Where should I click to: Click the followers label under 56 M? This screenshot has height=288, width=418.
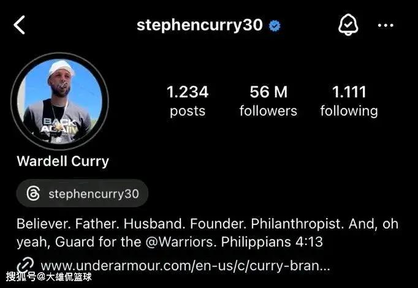[268, 111]
